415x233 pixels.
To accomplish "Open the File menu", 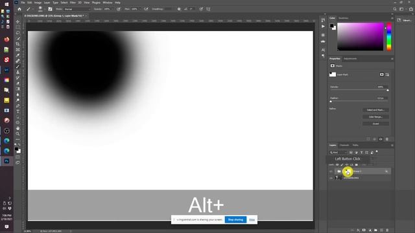I will (23, 3).
